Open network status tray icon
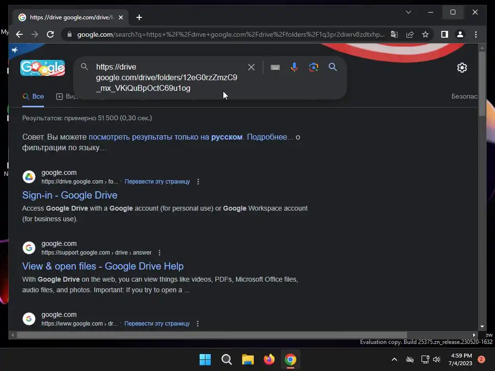Screen dimensions: 495x371 tap(425, 359)
